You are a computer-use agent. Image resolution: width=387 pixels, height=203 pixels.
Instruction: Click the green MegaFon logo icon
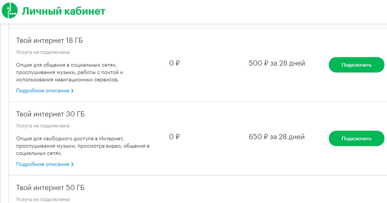tap(10, 11)
